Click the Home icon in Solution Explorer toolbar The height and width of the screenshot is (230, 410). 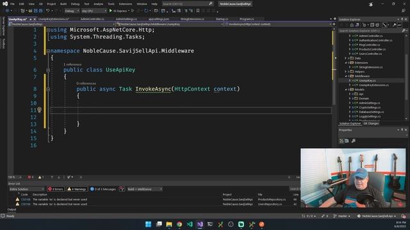(352, 25)
